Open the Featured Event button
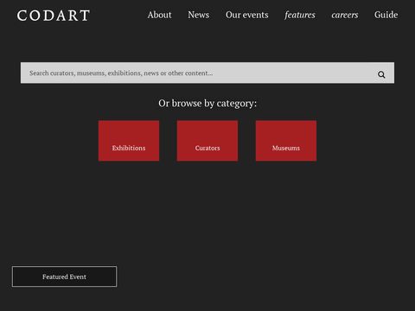The image size is (415, 311). (64, 276)
